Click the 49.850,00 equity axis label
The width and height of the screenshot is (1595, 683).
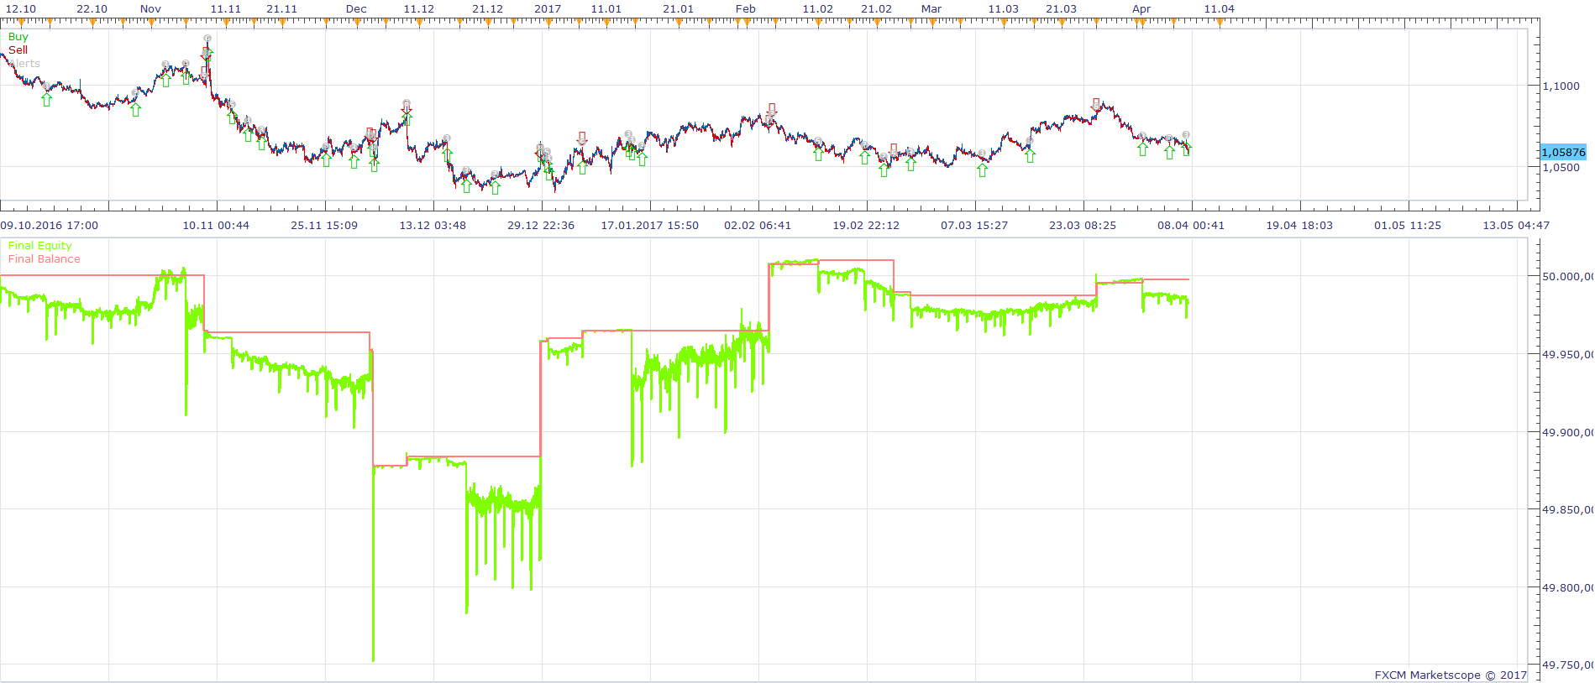(1567, 509)
